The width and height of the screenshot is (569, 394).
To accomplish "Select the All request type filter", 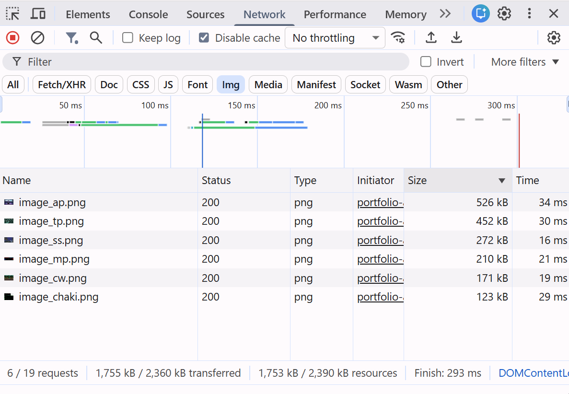I will coord(13,84).
